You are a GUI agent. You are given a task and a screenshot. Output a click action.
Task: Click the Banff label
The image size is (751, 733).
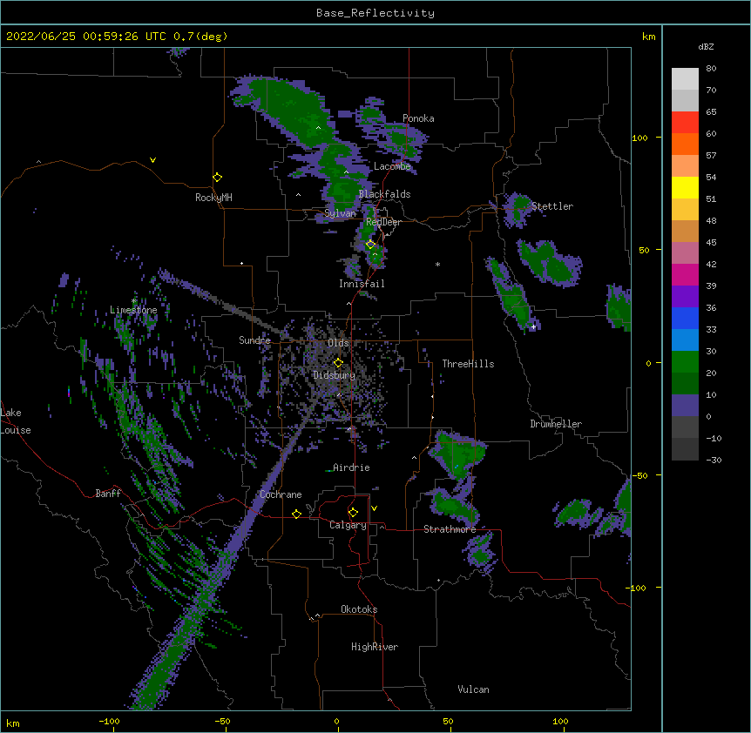point(108,494)
